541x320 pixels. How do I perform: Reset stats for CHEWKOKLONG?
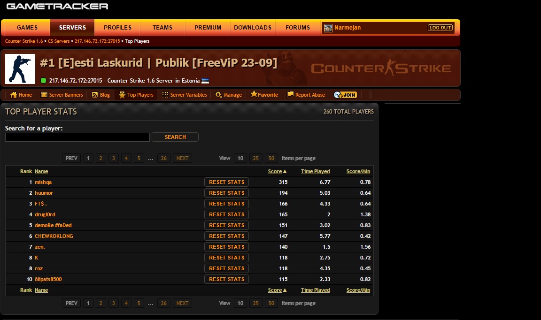point(227,236)
